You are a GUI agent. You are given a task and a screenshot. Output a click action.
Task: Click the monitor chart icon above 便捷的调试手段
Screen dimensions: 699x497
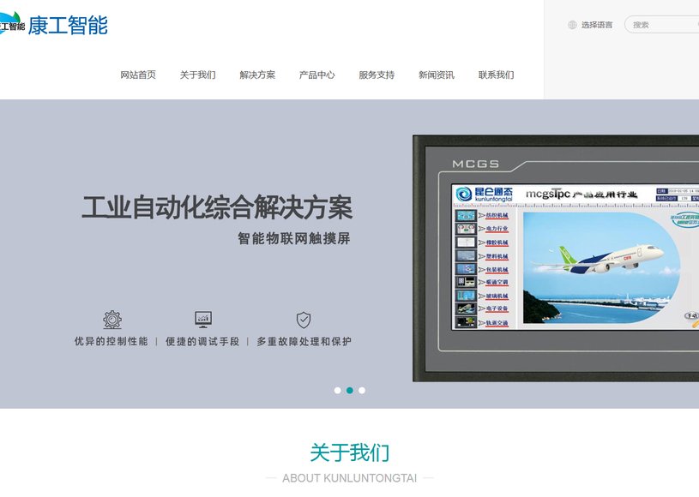pyautogui.click(x=203, y=320)
